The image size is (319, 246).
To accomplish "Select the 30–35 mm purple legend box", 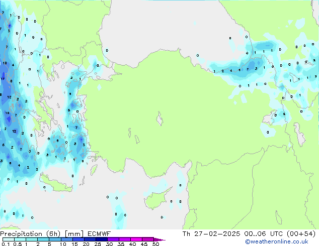I will click(x=113, y=239).
